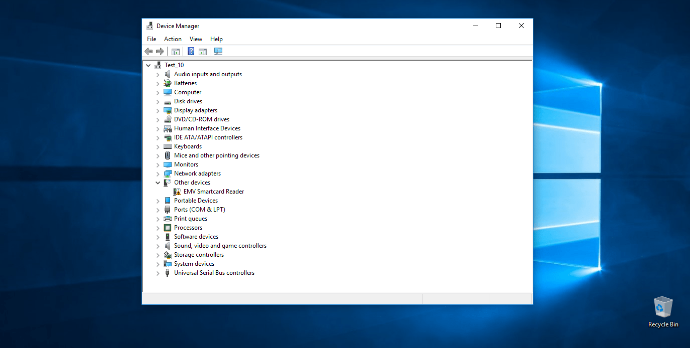Open the File menu
This screenshot has width=690, height=348.
tap(152, 39)
